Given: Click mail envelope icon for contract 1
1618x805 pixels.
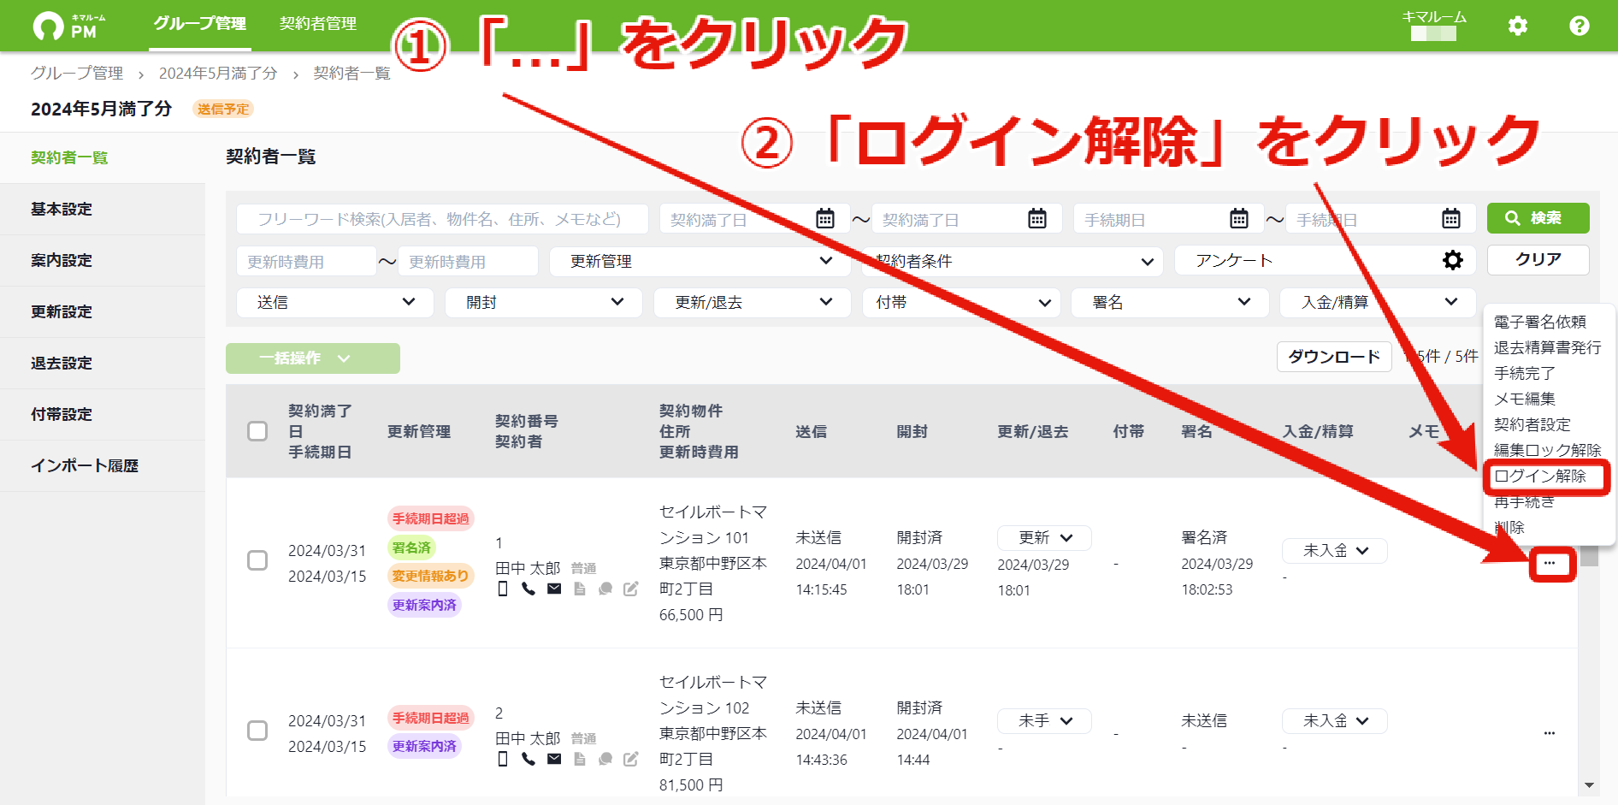Looking at the screenshot, I should click(x=554, y=589).
